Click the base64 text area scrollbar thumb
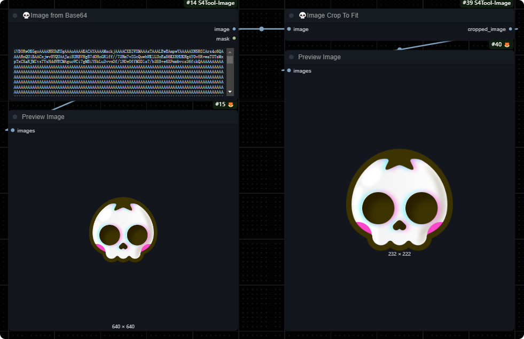This screenshot has height=339, width=524. (230, 59)
